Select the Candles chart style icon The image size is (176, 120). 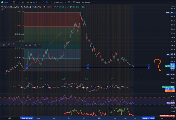[x=47, y=2]
